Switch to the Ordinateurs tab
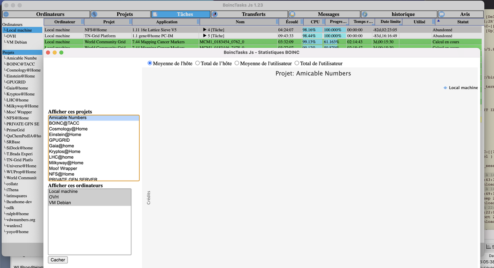The image size is (494, 268). pos(46,14)
